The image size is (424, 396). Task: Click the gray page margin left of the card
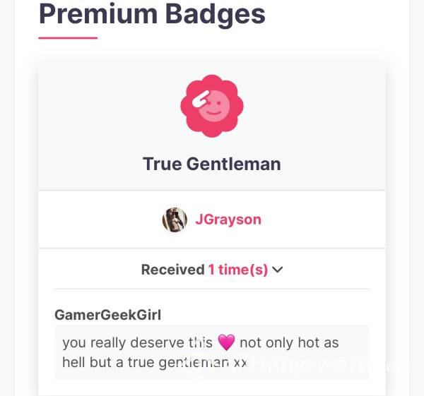[7, 198]
